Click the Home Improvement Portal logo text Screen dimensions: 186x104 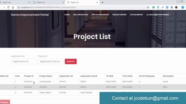click(30, 15)
